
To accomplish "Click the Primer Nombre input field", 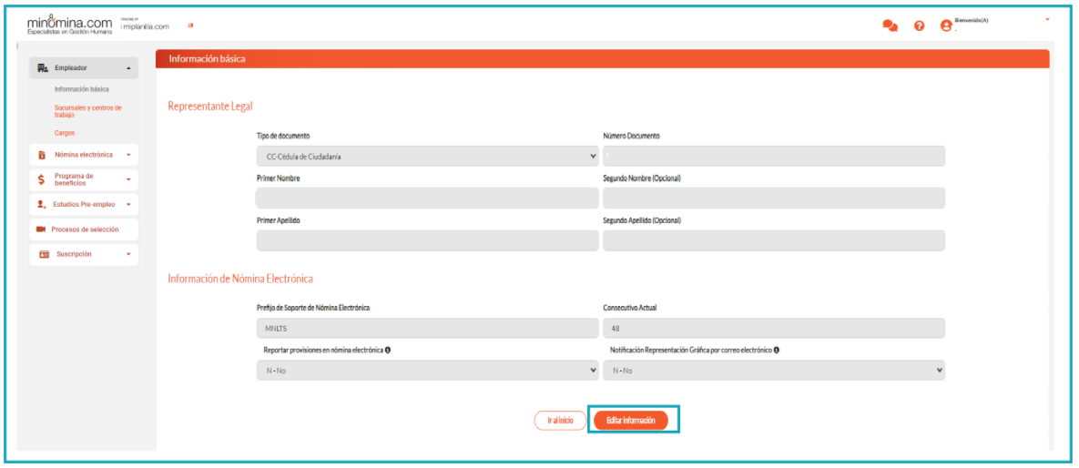I will pos(427,198).
